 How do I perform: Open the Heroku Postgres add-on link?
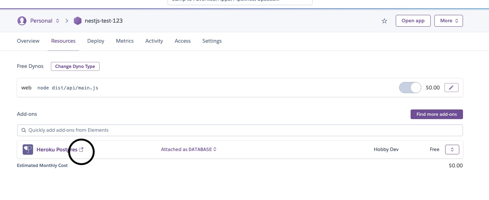(x=57, y=150)
